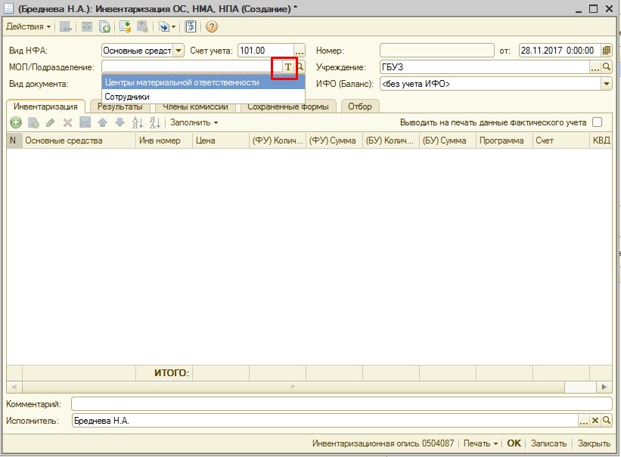The image size is (621, 457).
Task: Expand the Заполнить dropdown menu
Action: 194,122
